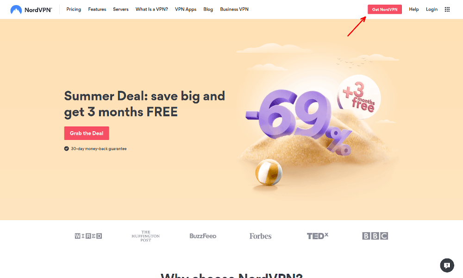The image size is (463, 278).
Task: Click the NordVPN mountain logo
Action: pos(16,9)
